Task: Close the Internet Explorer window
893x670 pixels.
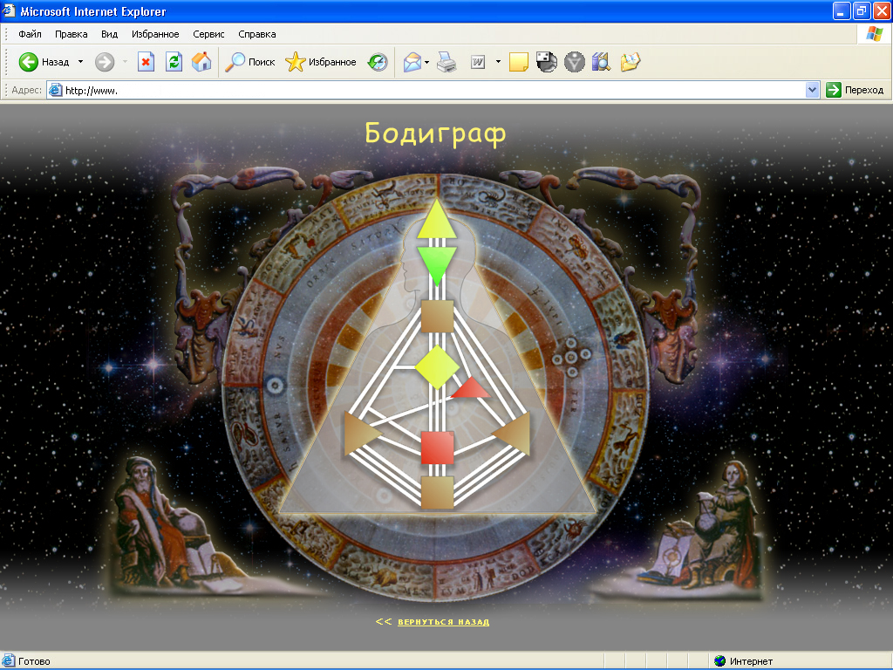Action: pos(881,10)
